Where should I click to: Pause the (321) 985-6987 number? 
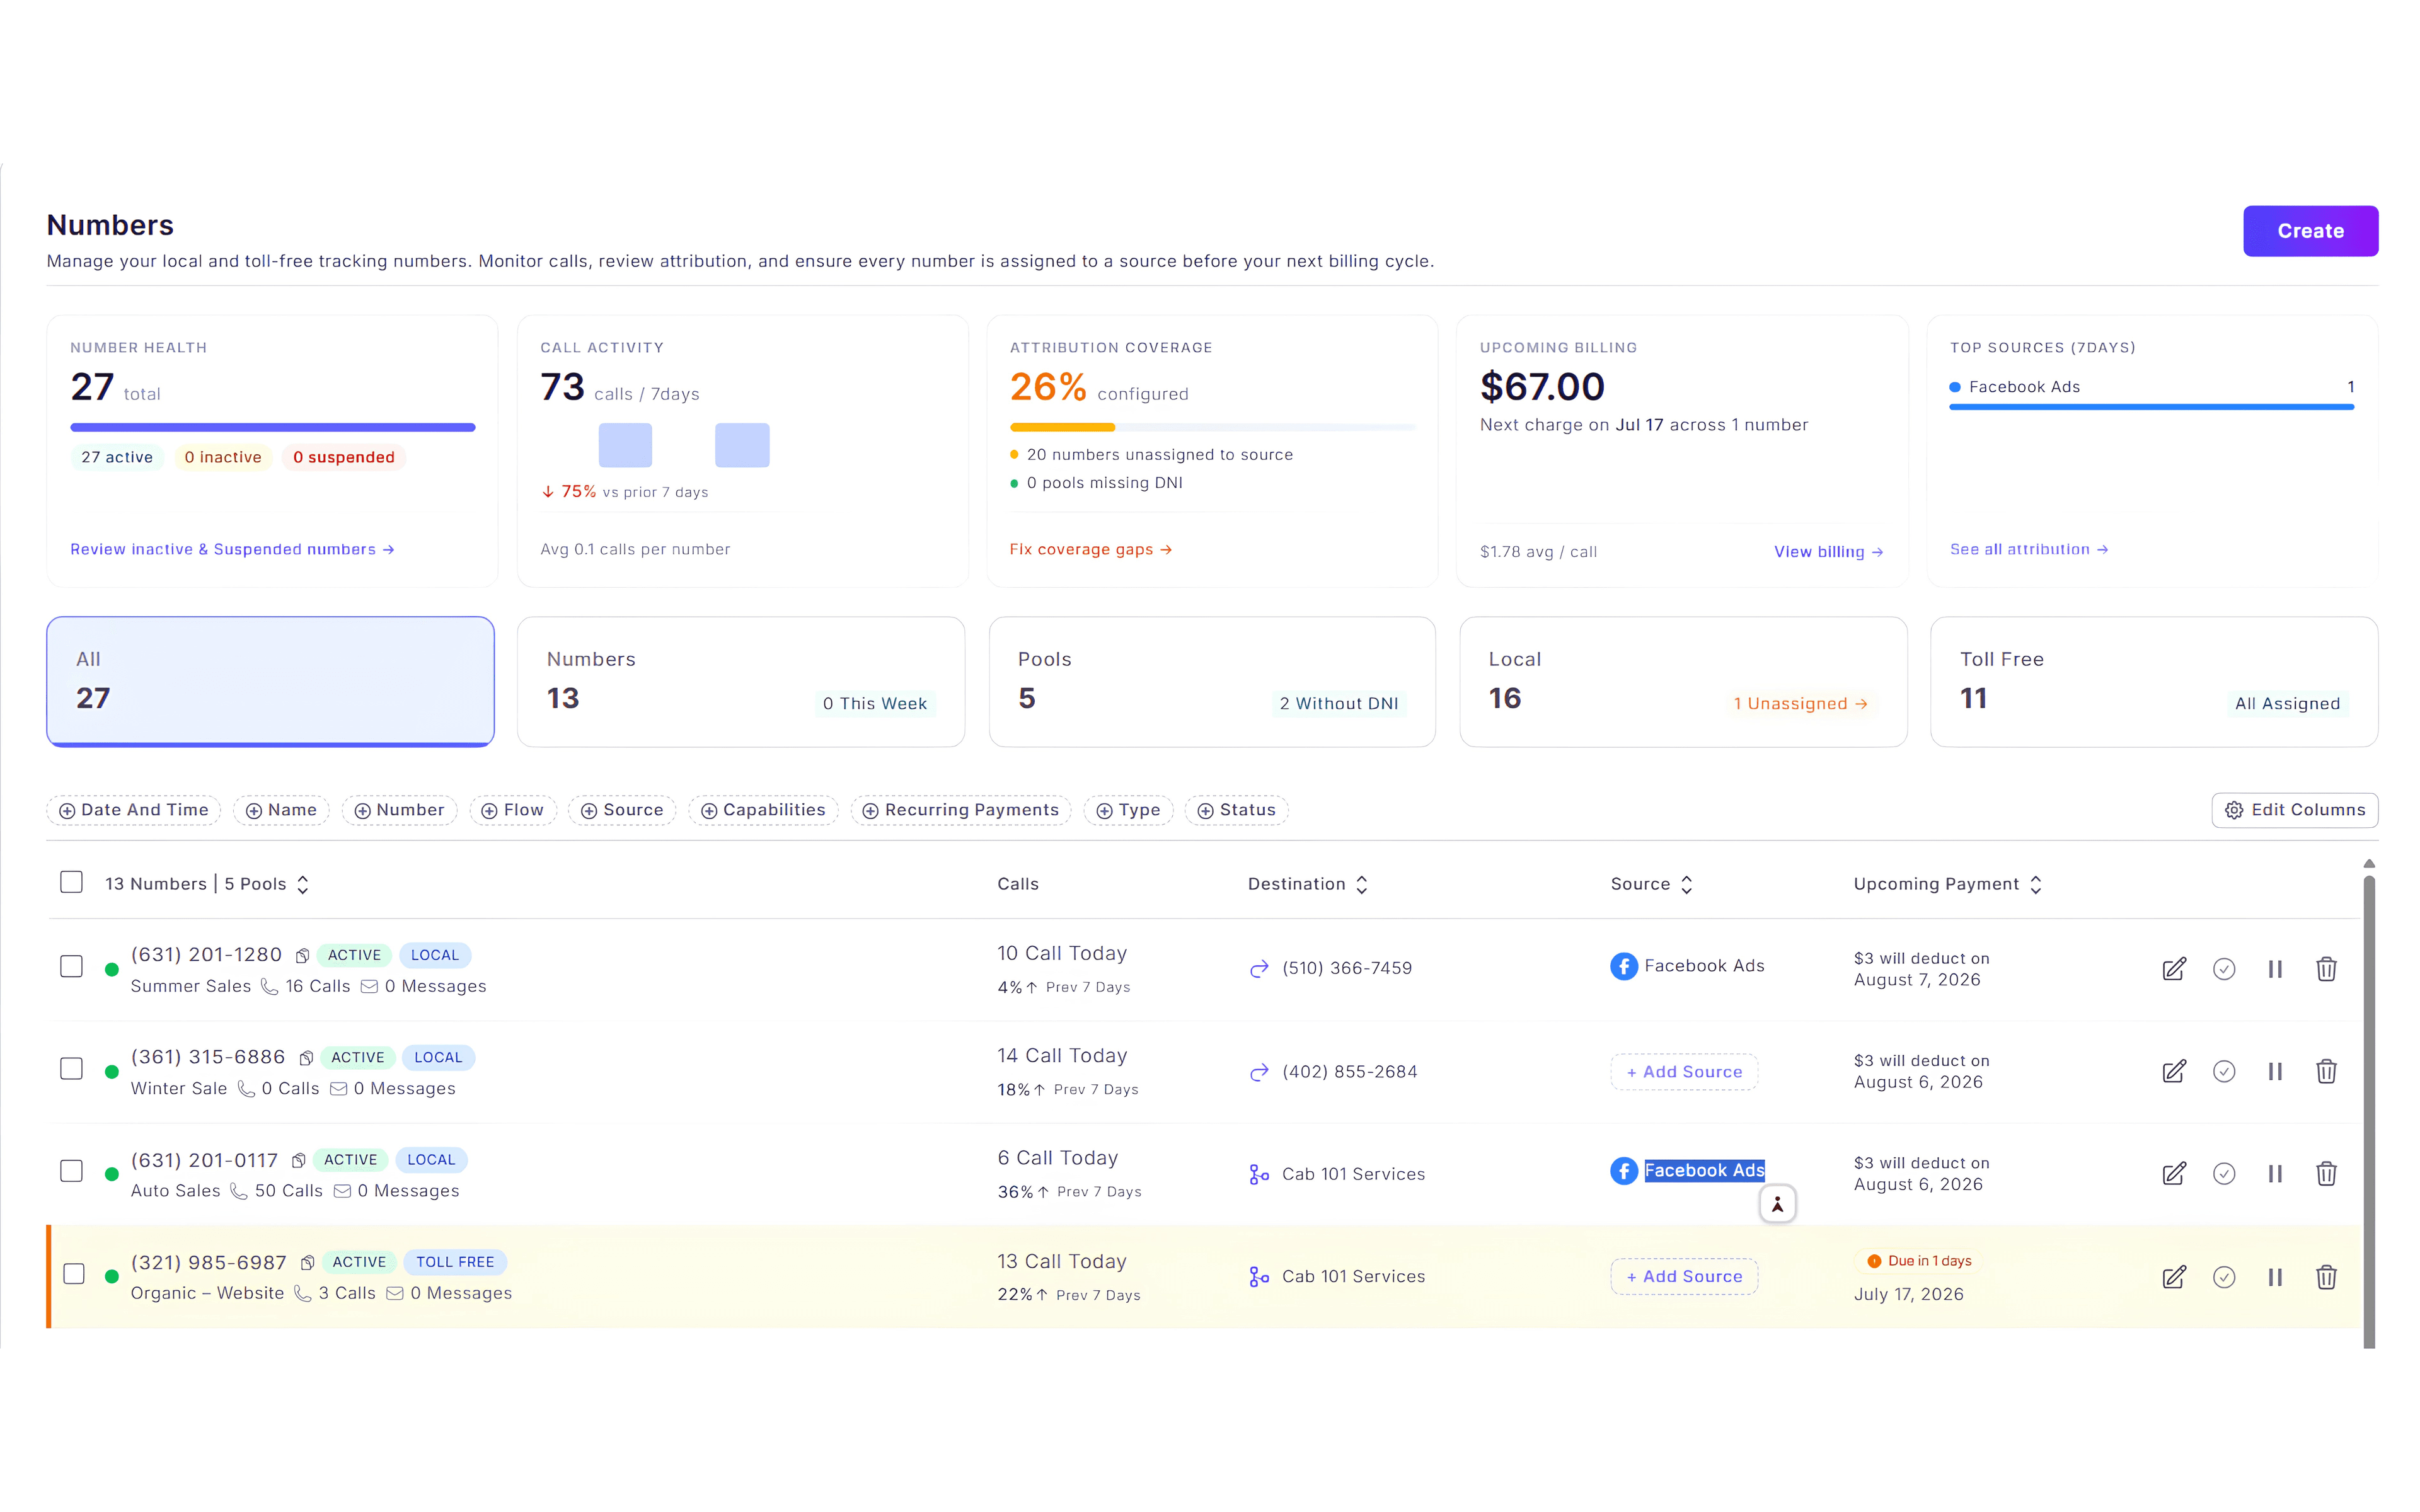point(2275,1277)
